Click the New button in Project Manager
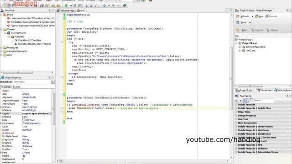 [259, 16]
